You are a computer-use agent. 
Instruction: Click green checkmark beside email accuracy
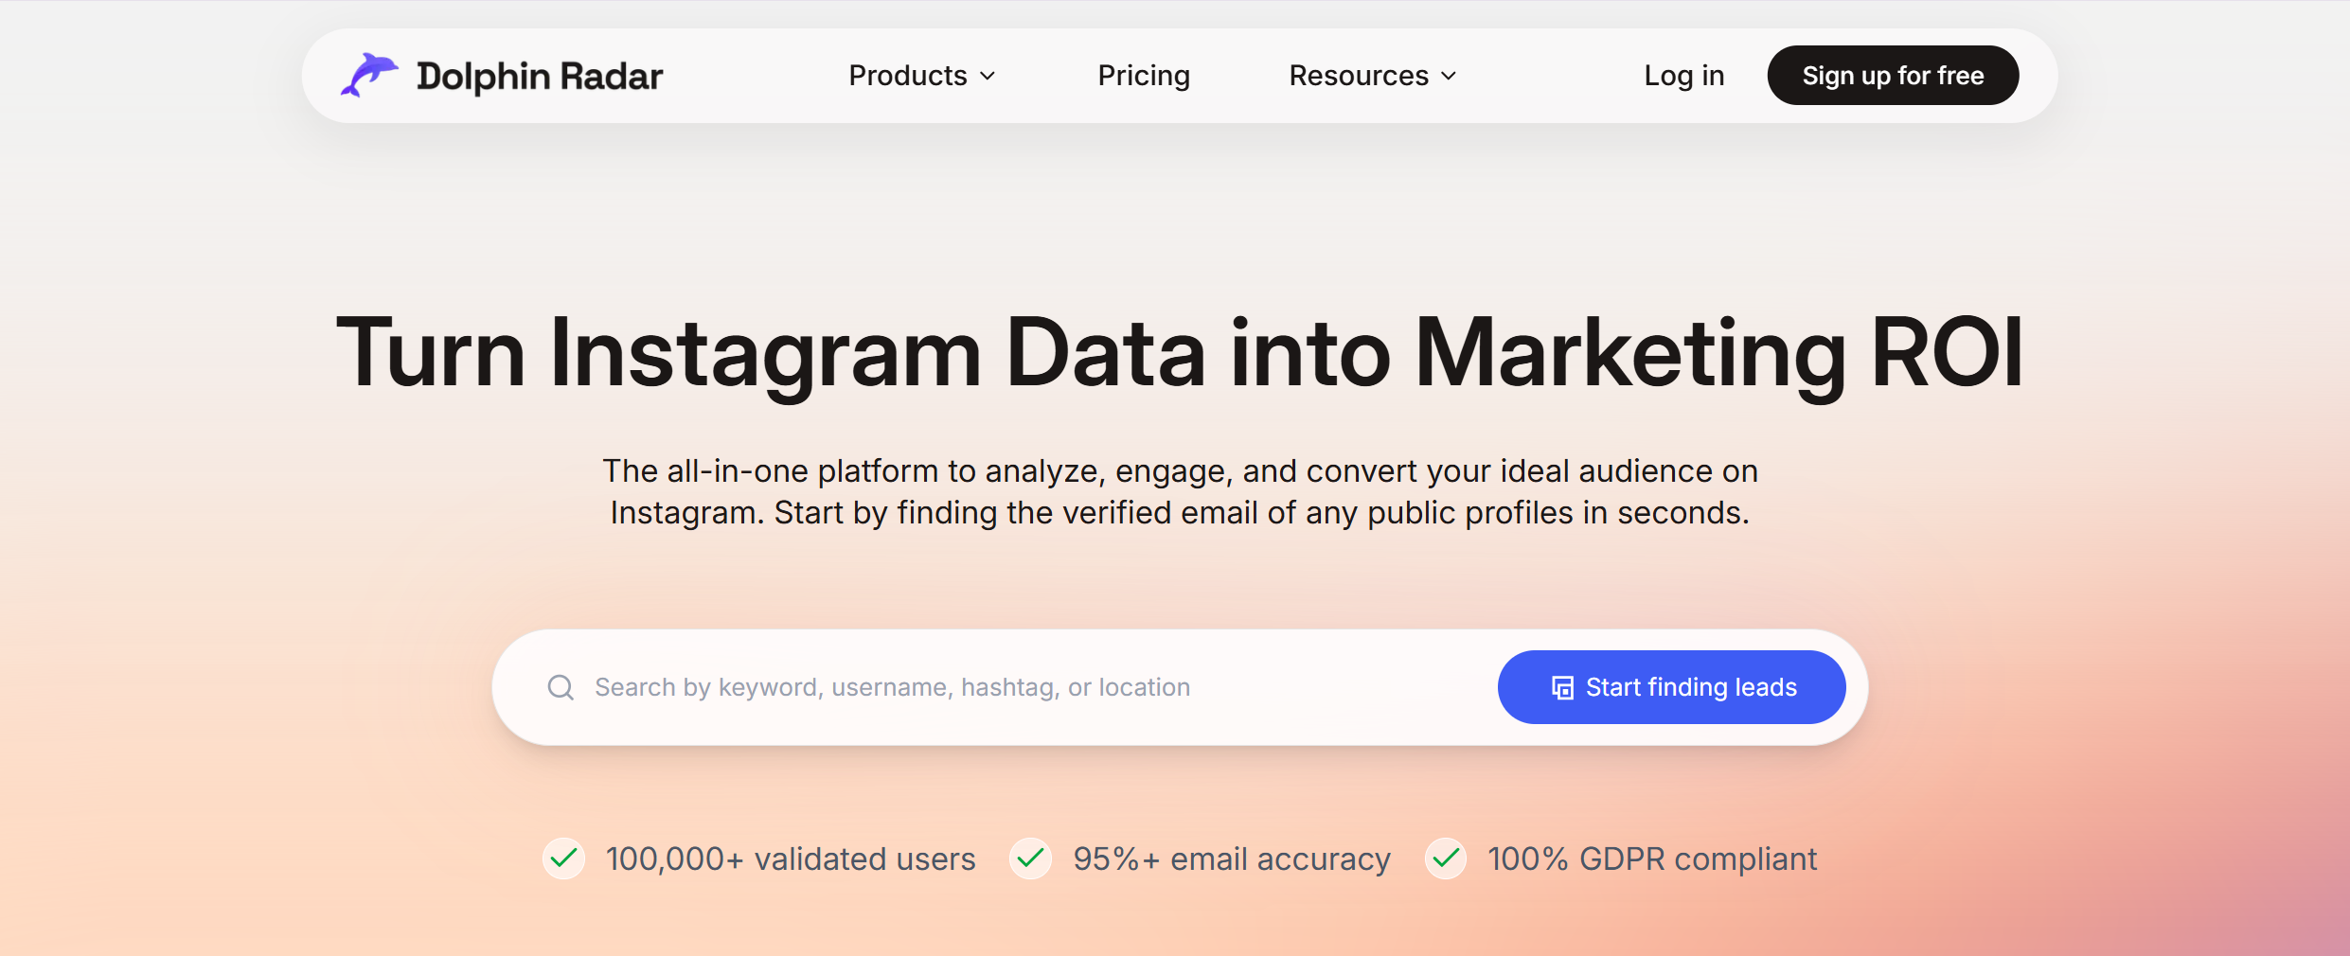[x=1030, y=859]
